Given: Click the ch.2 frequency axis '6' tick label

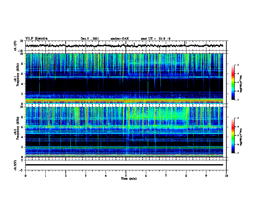Looking at the screenshot, I should 22,127.
